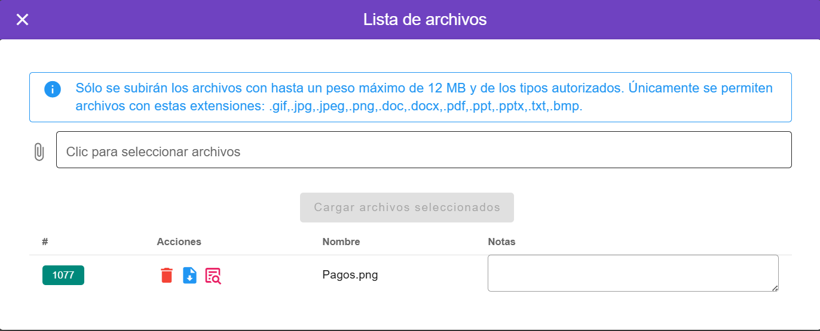This screenshot has width=820, height=331.
Task: Delete Pagos.png with the trash icon
Action: click(x=167, y=276)
